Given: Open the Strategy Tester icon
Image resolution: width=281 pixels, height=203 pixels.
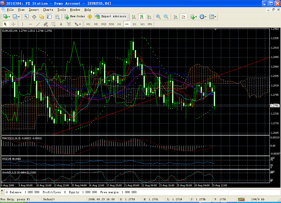Looking at the screenshot, I should click(x=57, y=17).
